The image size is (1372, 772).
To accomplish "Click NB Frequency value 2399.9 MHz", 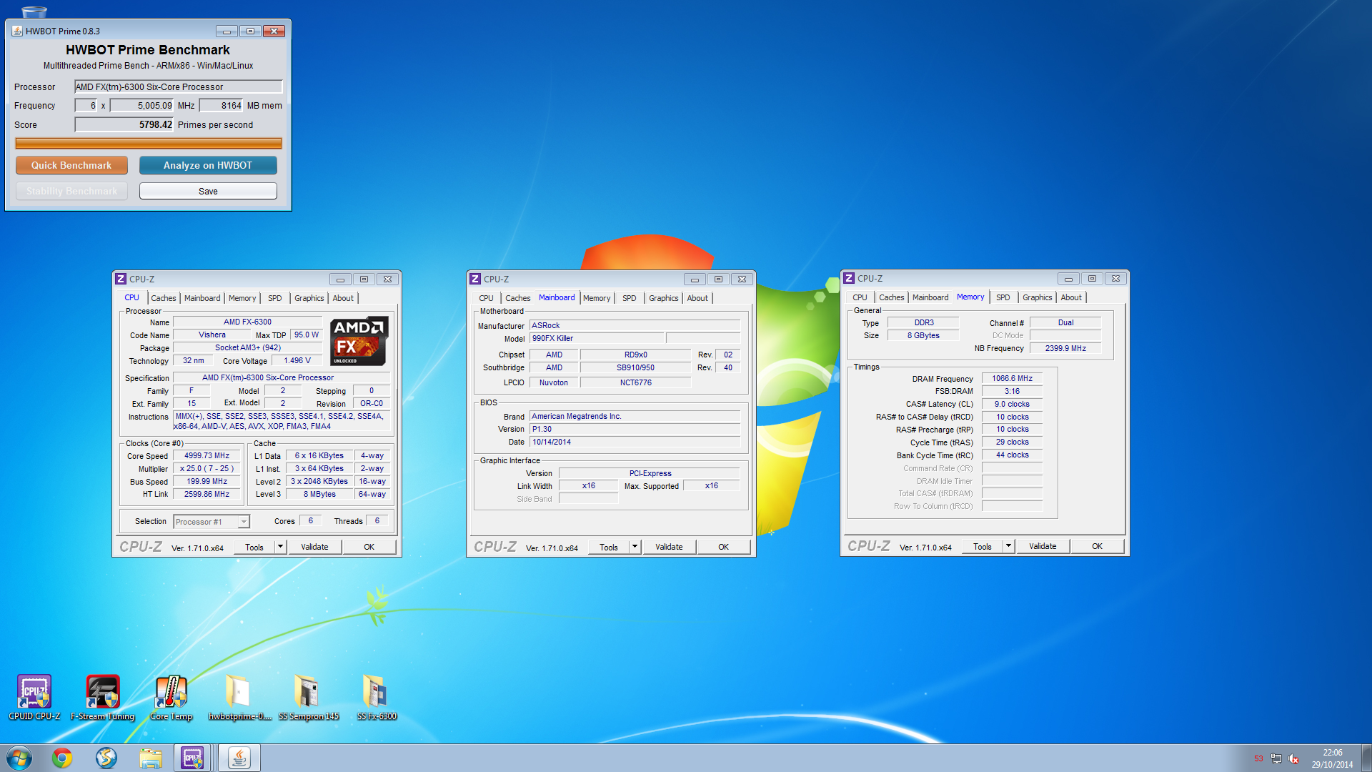I will click(x=1065, y=348).
